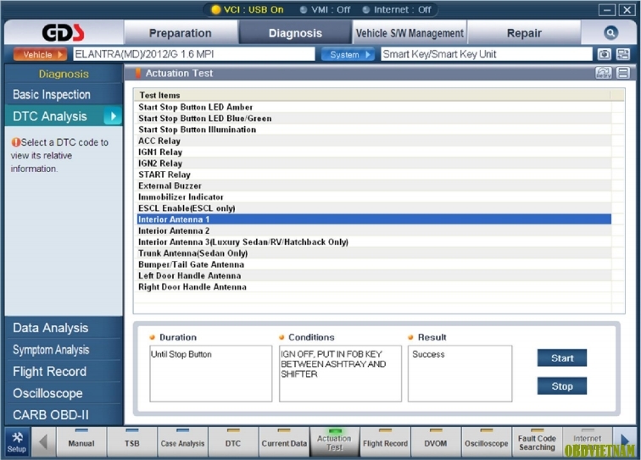Select Bumper/Tail Gate Antenna row
This screenshot has height=460, width=641.
(374, 264)
